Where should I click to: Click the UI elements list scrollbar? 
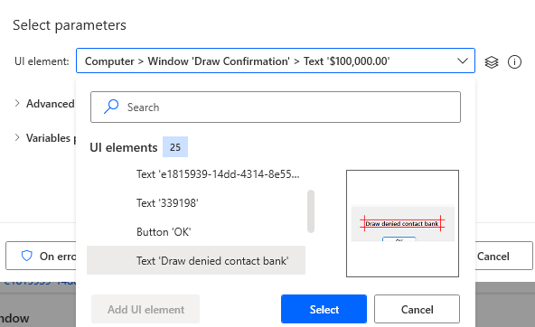(x=311, y=211)
